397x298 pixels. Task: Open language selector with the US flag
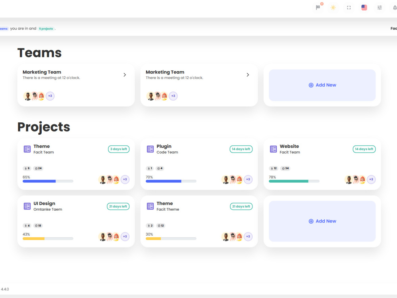coord(364,8)
